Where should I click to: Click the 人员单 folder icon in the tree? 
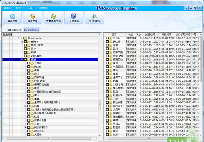point(32,135)
